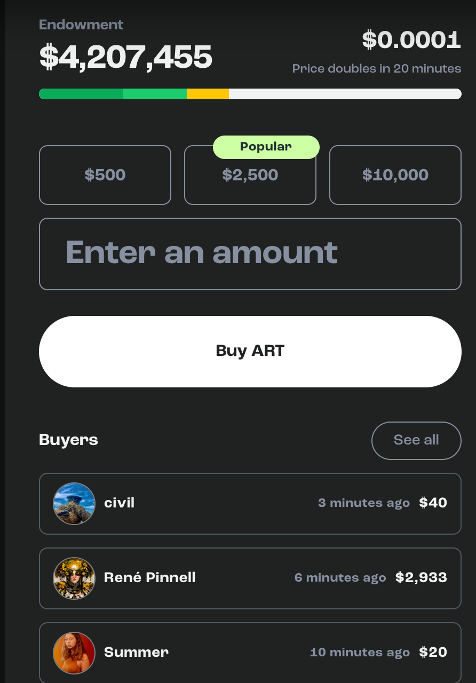This screenshot has width=476, height=683.
Task: Focus the Enter an amount field
Action: (x=250, y=254)
